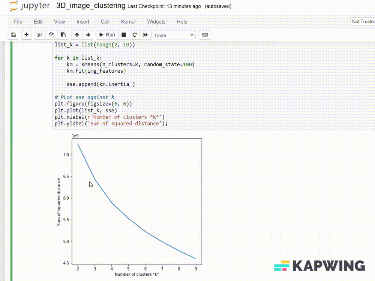The image size is (375, 281).
Task: Move selected cell up arrow
Action: [77, 35]
